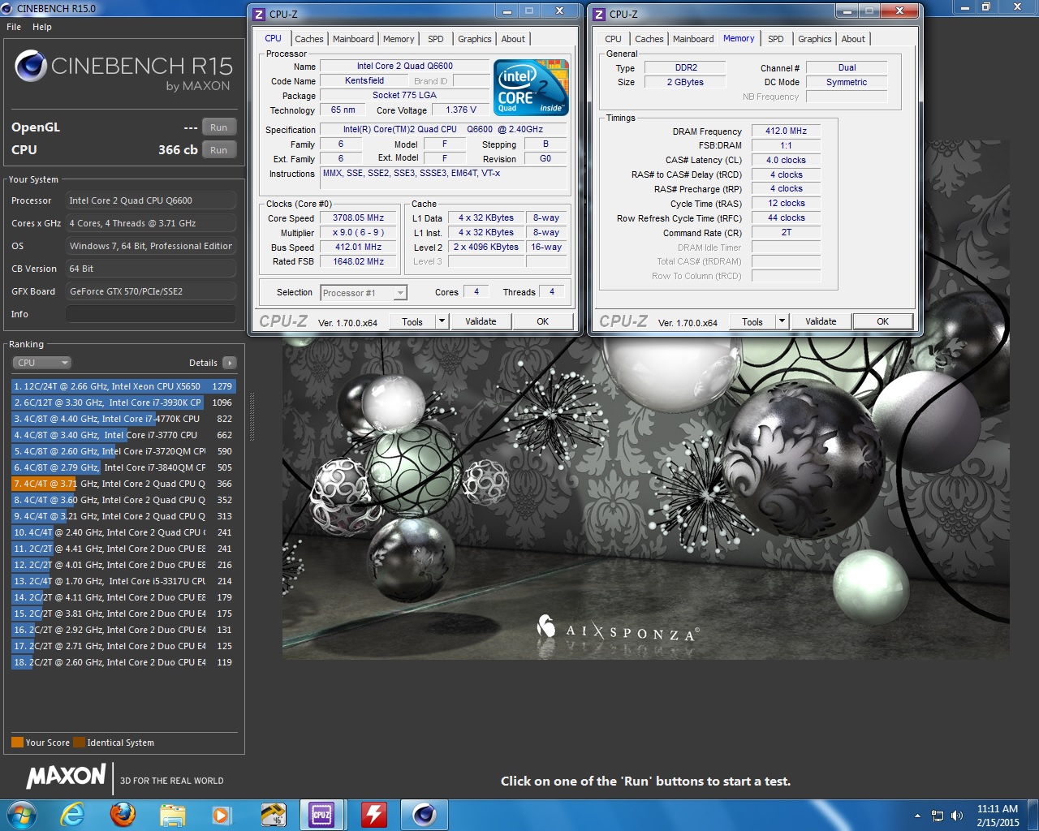
Task: Show hidden tray icons arrow
Action: coord(917,816)
